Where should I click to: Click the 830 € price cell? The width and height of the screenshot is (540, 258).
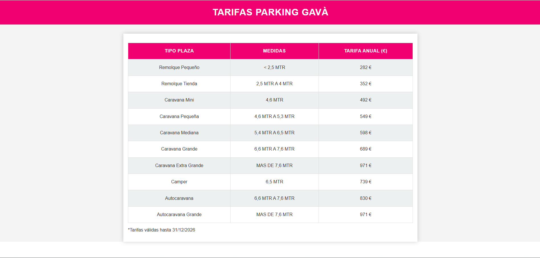(x=366, y=198)
